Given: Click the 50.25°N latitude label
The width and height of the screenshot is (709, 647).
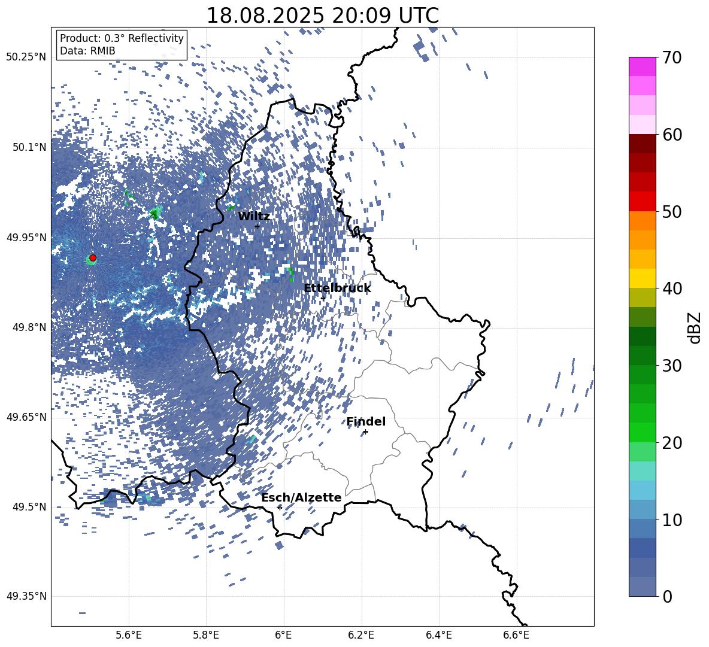Looking at the screenshot, I should 26,57.
